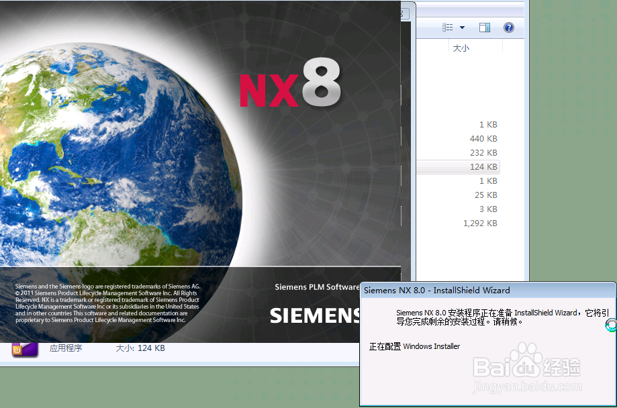Select the file sized 232 KB

(x=483, y=152)
